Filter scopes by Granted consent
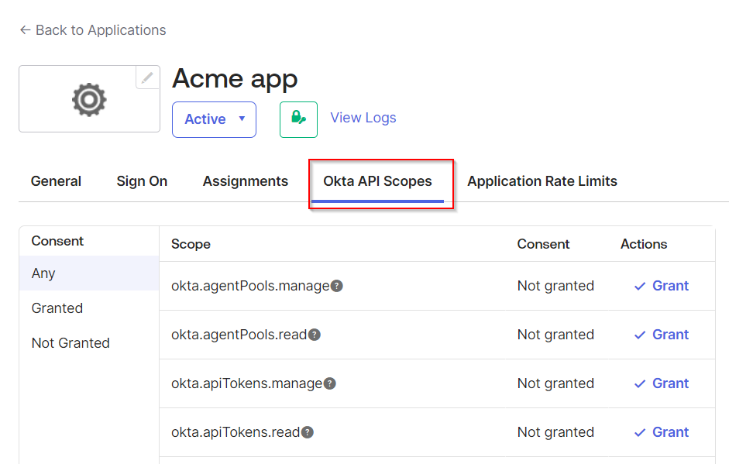The image size is (729, 464). pos(57,308)
